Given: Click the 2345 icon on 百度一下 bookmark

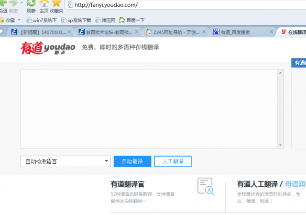Looking at the screenshot, I should [x=122, y=20].
